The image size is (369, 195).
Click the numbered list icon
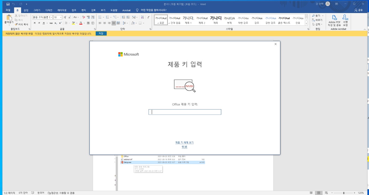tap(107, 17)
